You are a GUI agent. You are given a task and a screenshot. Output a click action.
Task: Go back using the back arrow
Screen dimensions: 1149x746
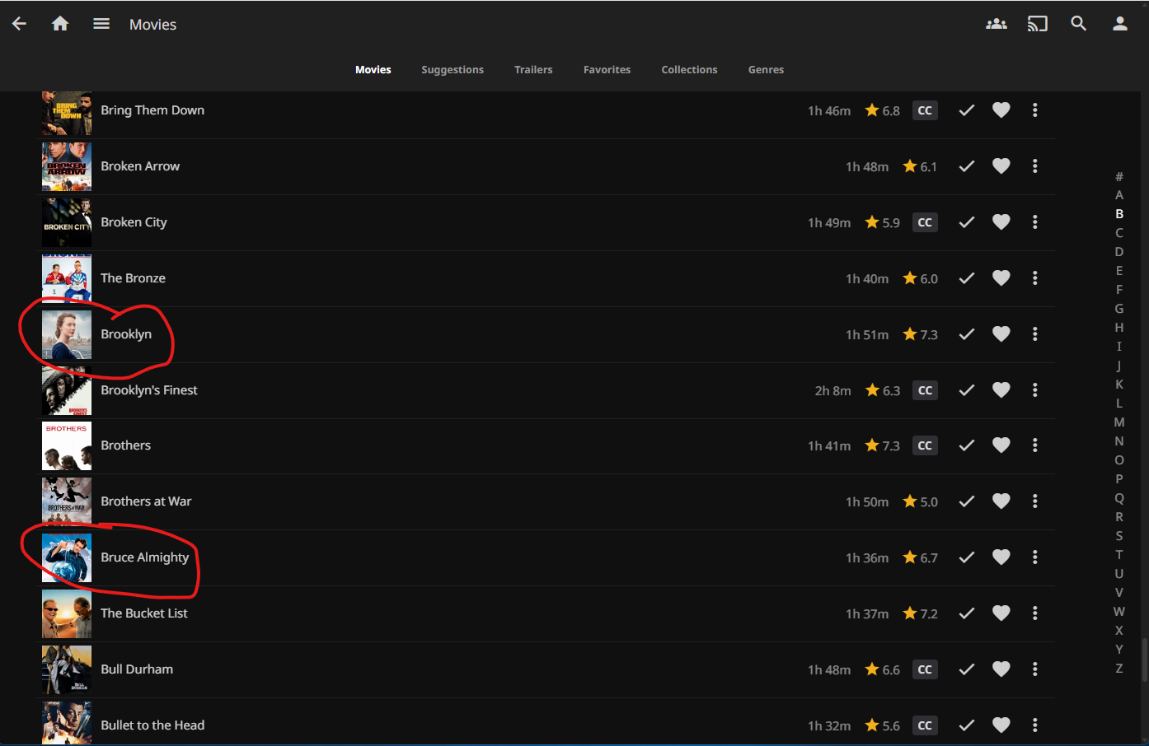[19, 24]
